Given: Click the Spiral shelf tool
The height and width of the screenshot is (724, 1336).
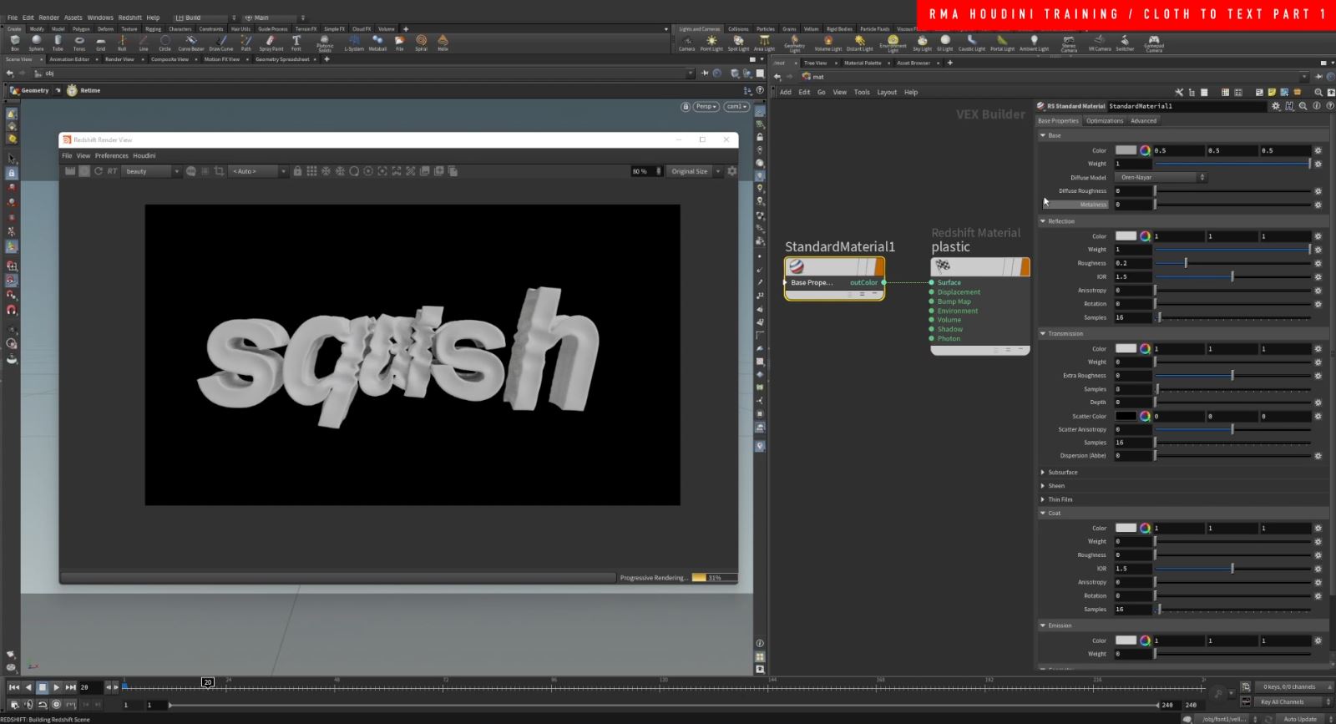Looking at the screenshot, I should pos(421,42).
